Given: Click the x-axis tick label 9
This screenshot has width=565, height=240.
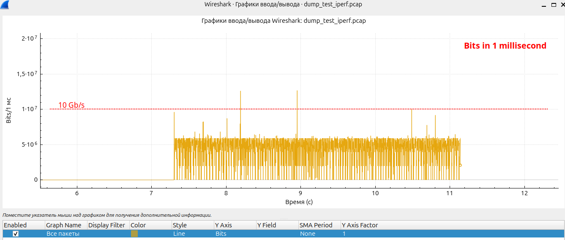Looking at the screenshot, I should click(x=300, y=193).
